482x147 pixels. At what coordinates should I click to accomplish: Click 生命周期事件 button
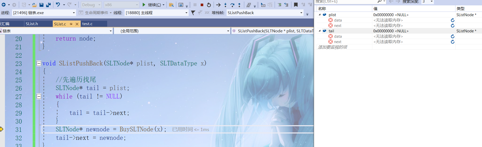coord(95,13)
